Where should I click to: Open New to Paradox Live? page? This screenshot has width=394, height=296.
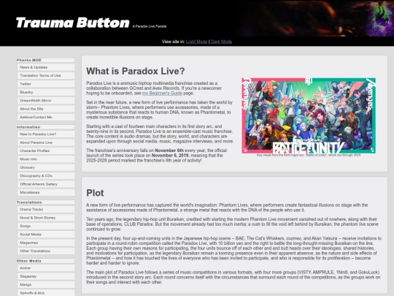[x=46, y=134]
